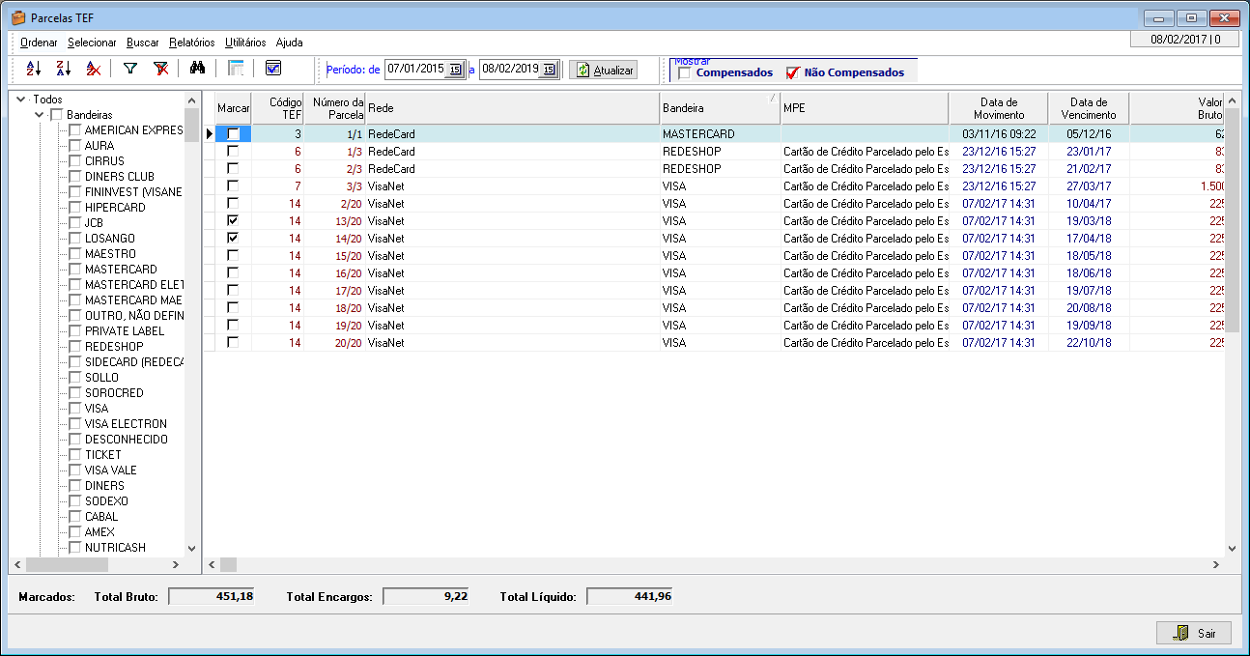Click the Sair button
Screen dimensions: 1250x656
click(x=1194, y=633)
